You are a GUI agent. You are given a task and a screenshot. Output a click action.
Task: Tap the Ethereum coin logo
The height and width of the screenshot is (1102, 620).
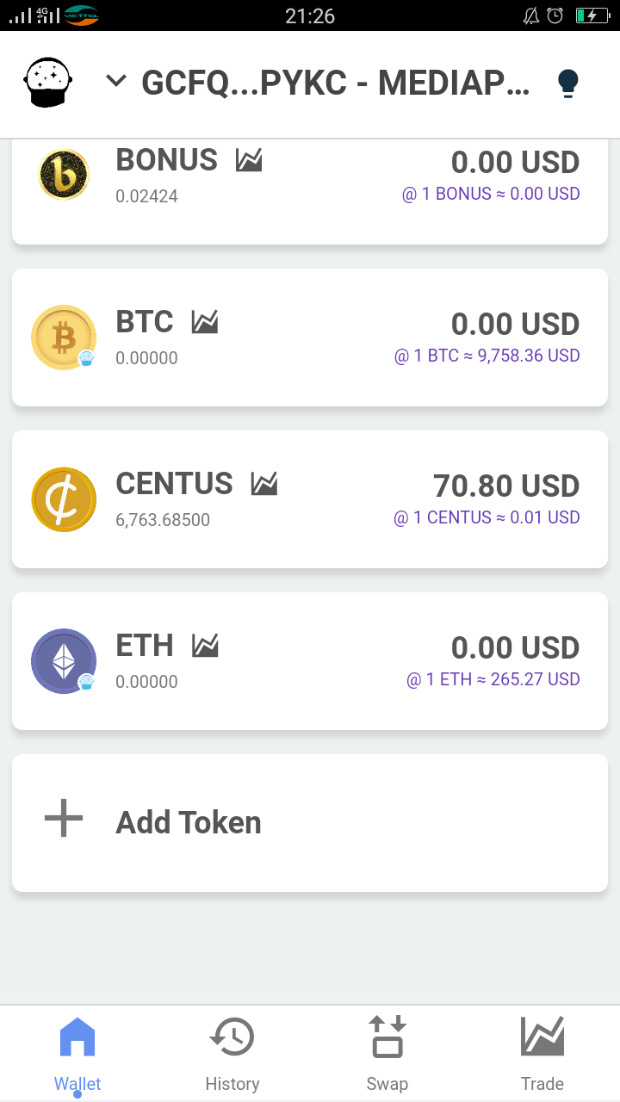[64, 661]
